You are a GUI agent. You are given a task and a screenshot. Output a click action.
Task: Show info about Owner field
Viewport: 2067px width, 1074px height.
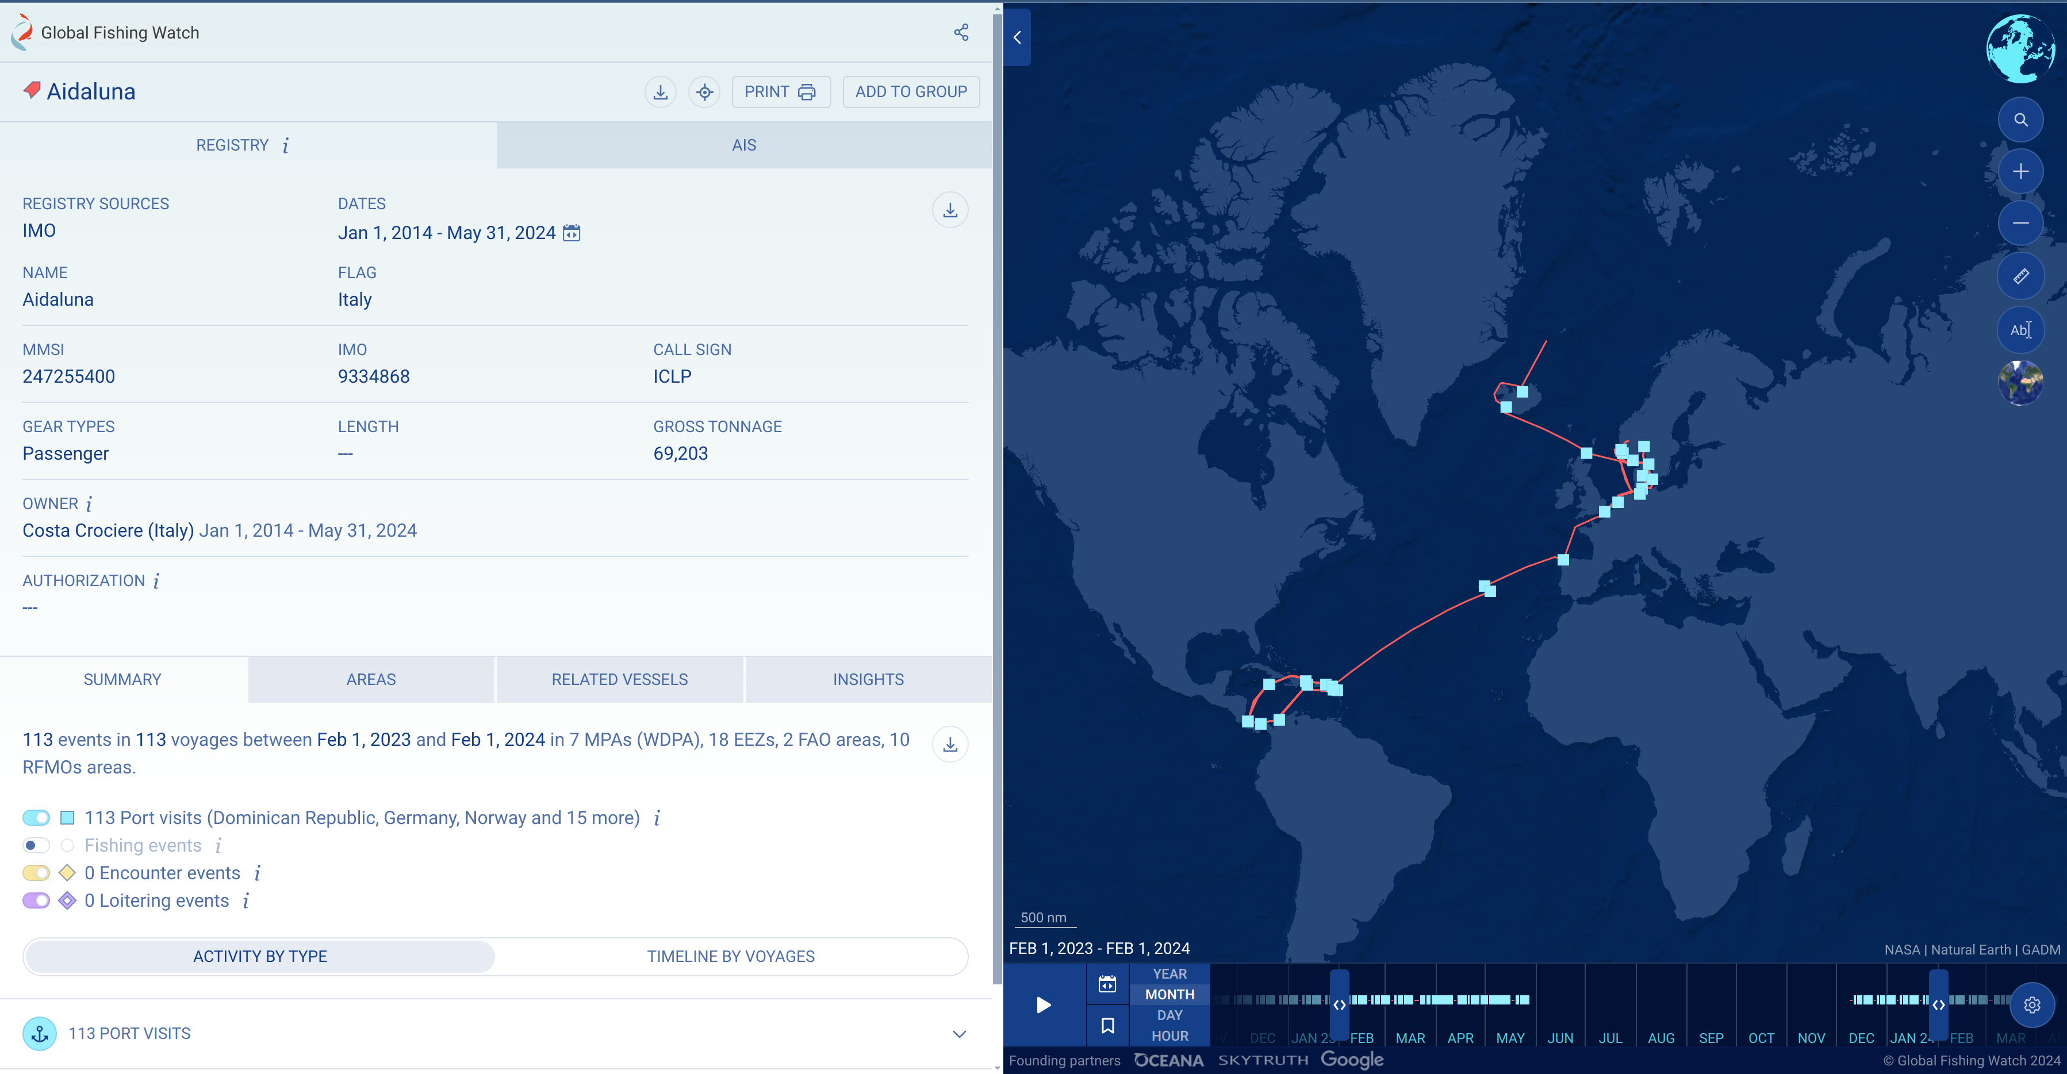(x=89, y=504)
